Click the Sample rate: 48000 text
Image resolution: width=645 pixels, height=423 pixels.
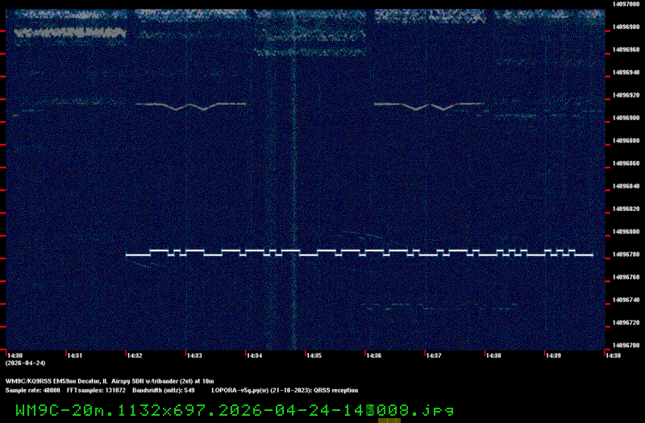32,389
